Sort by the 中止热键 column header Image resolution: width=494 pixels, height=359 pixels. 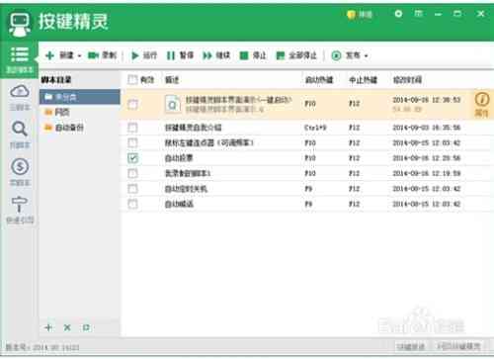pyautogui.click(x=363, y=80)
